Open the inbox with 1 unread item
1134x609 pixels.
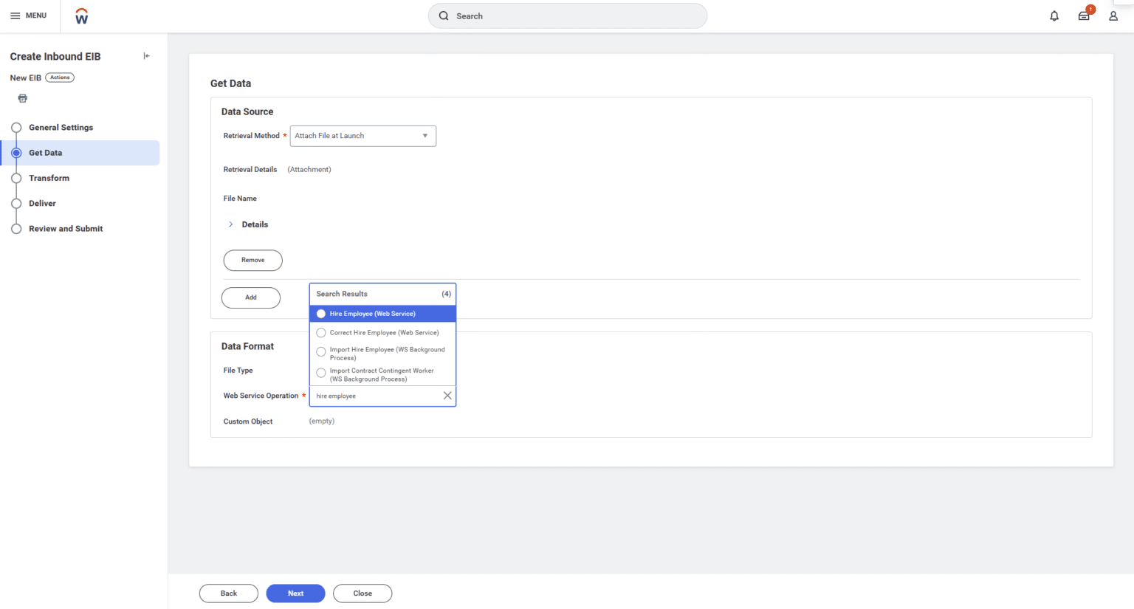point(1084,15)
